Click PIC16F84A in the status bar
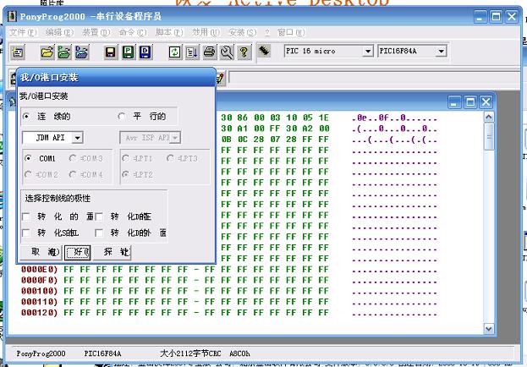Viewport: 527px width, 367px height. [102, 353]
